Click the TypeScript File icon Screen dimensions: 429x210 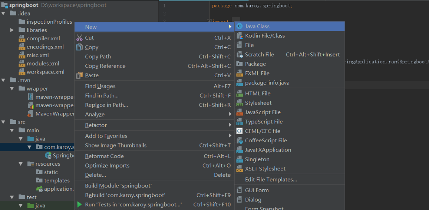click(x=240, y=122)
